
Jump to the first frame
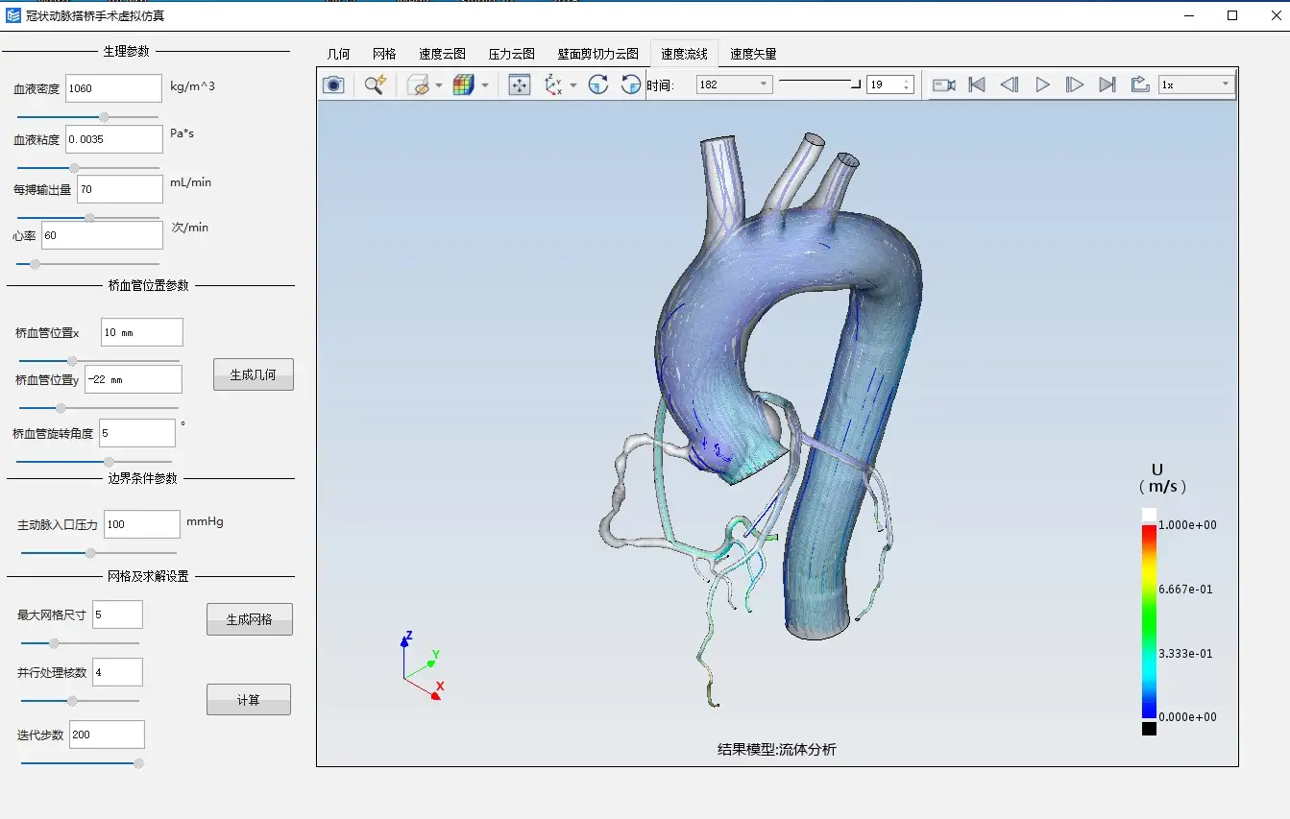pyautogui.click(x=977, y=85)
